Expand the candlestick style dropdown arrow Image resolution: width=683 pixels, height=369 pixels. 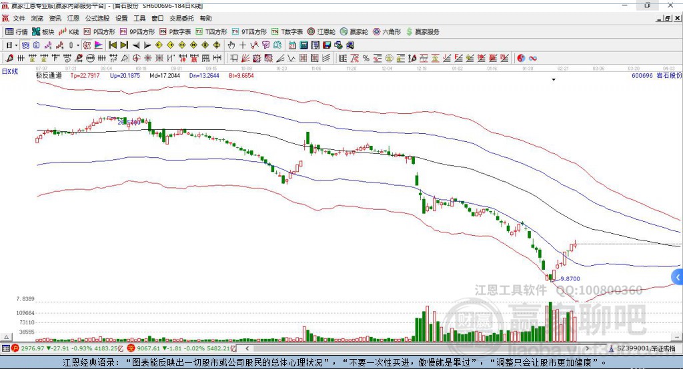pyautogui.click(x=78, y=45)
